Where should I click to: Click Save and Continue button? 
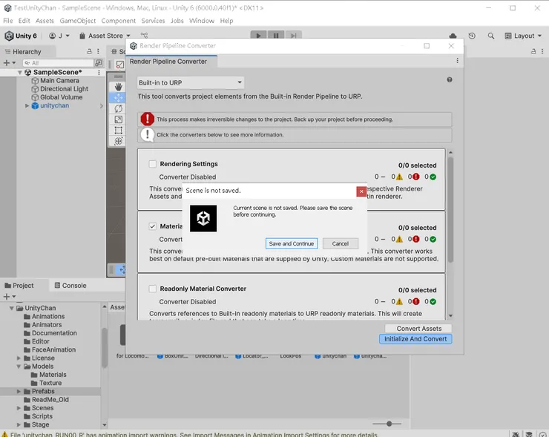[x=292, y=243]
